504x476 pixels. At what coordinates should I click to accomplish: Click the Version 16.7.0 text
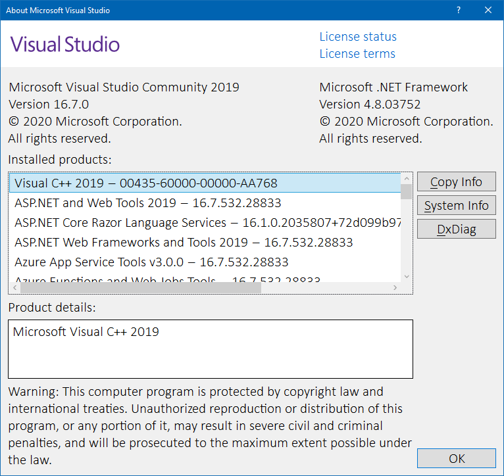click(49, 105)
